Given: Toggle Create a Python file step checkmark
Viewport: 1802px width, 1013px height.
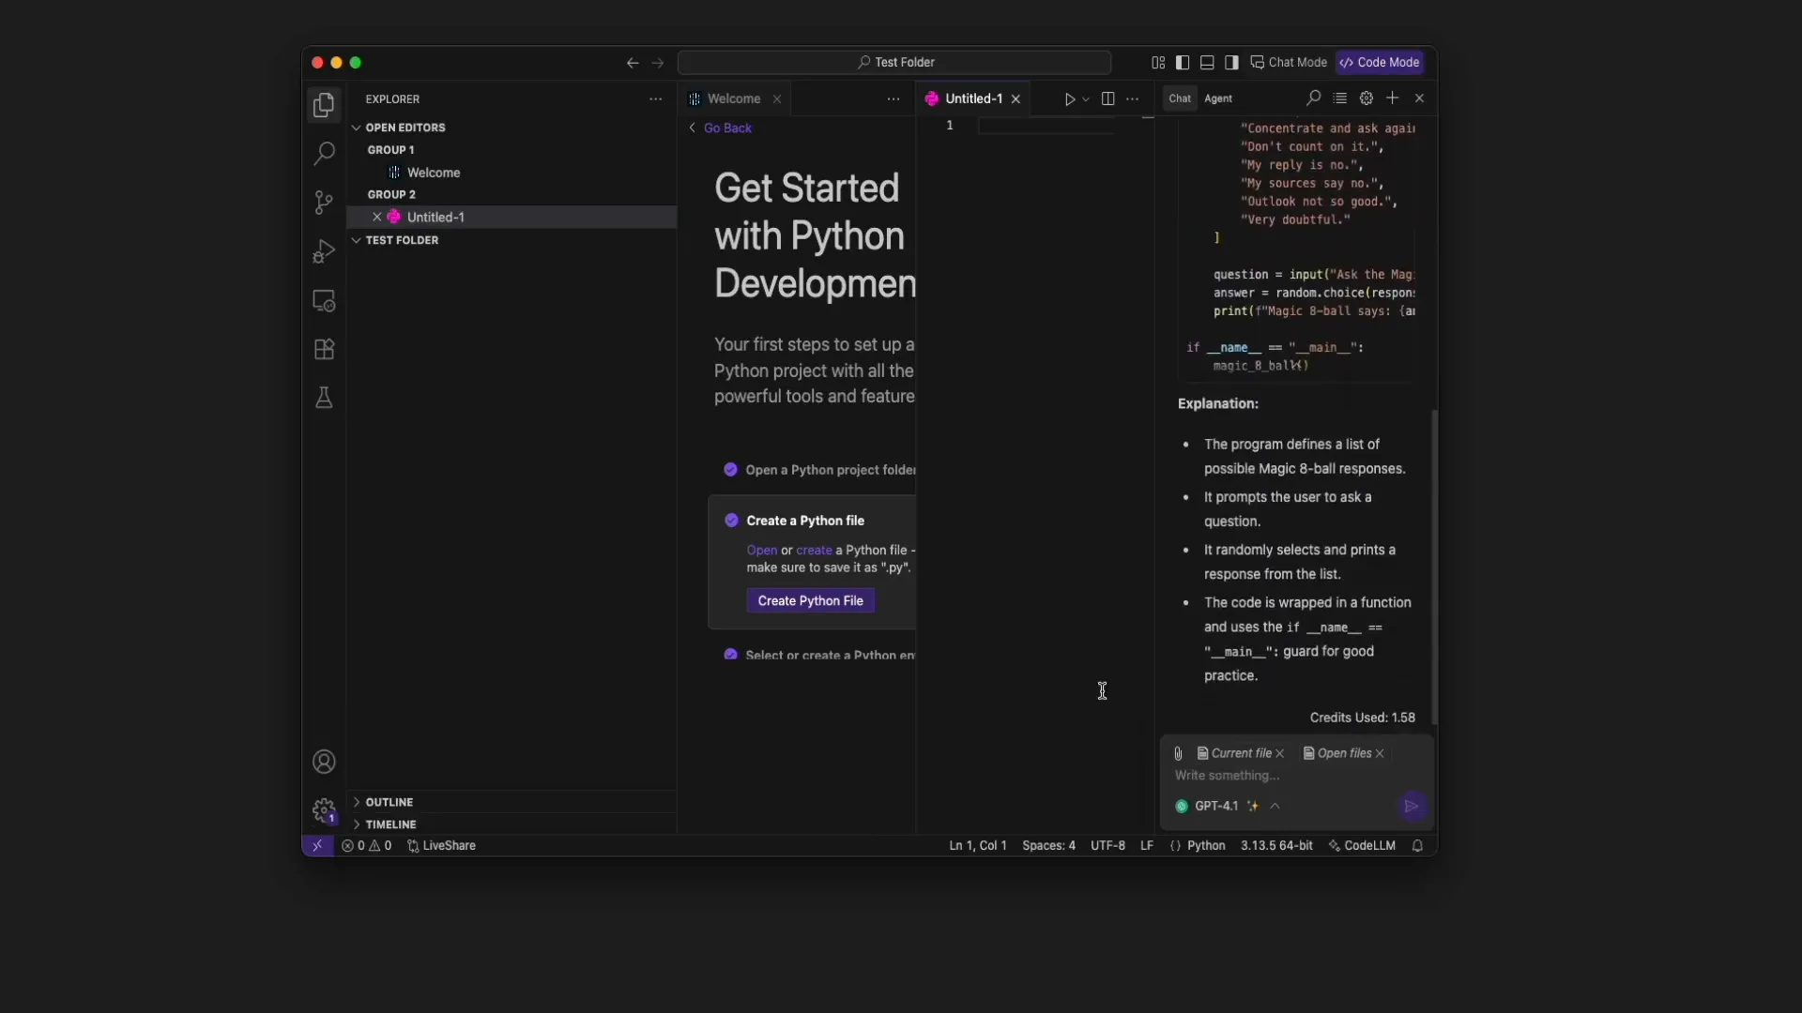Looking at the screenshot, I should pyautogui.click(x=731, y=521).
